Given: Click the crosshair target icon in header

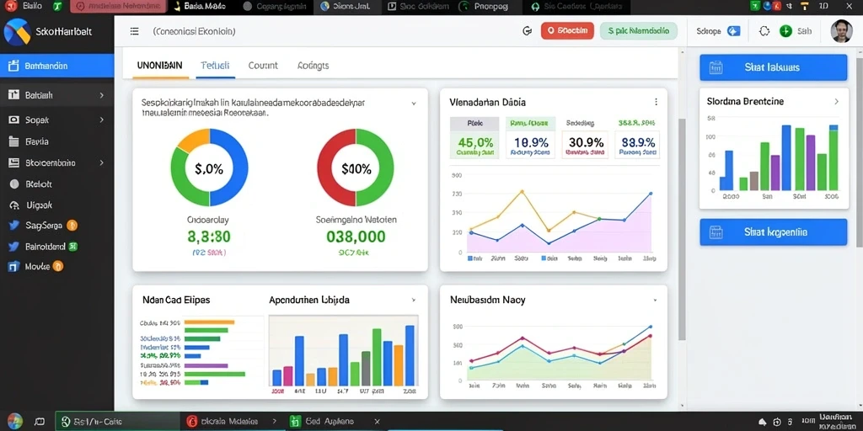Looking at the screenshot, I should [x=764, y=31].
